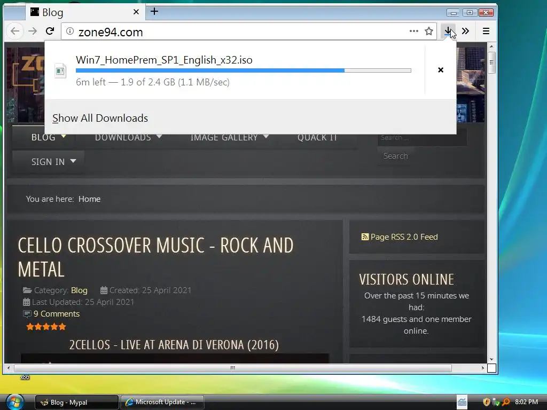
Task: Switch to Blog - Mypal taskbar button
Action: 77,403
